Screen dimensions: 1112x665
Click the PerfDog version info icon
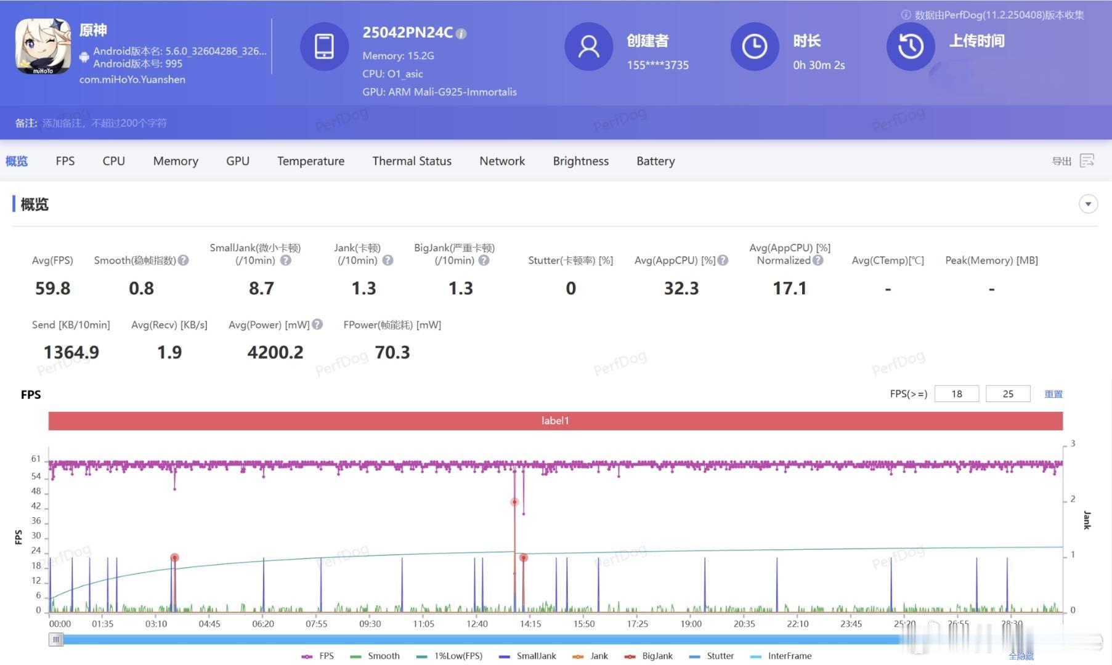(906, 15)
